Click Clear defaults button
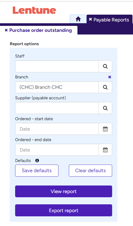Image resolution: width=133 pixels, height=226 pixels. point(90,171)
